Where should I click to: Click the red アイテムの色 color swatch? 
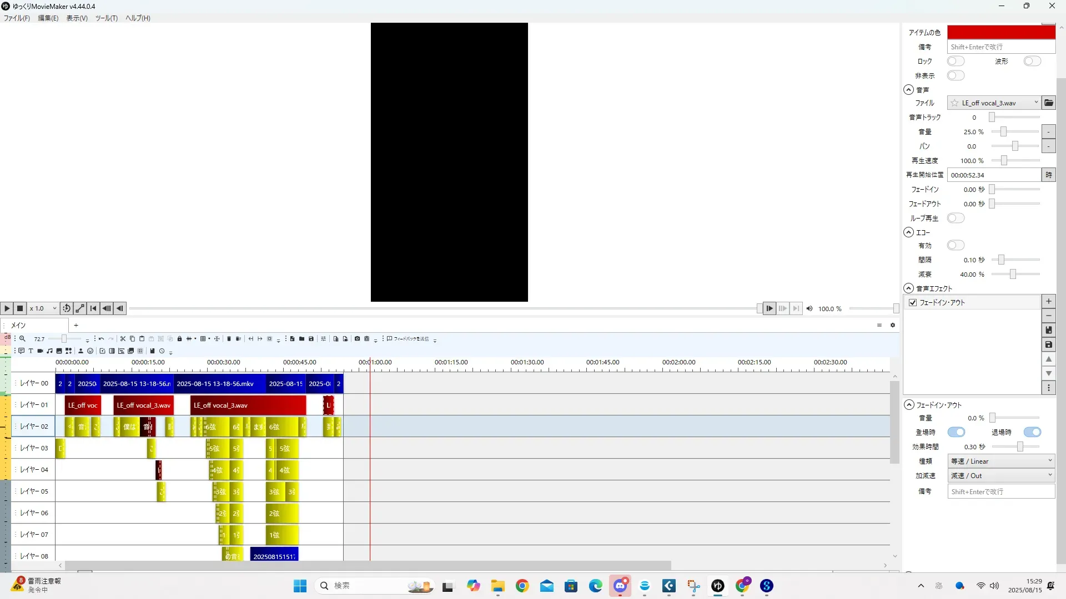(x=1000, y=32)
